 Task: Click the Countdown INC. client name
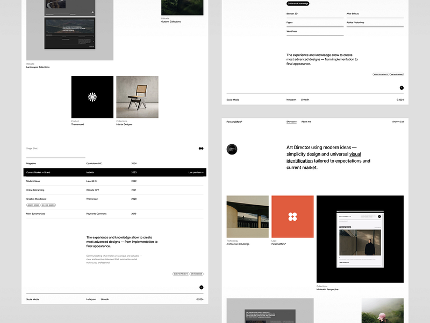(x=94, y=164)
